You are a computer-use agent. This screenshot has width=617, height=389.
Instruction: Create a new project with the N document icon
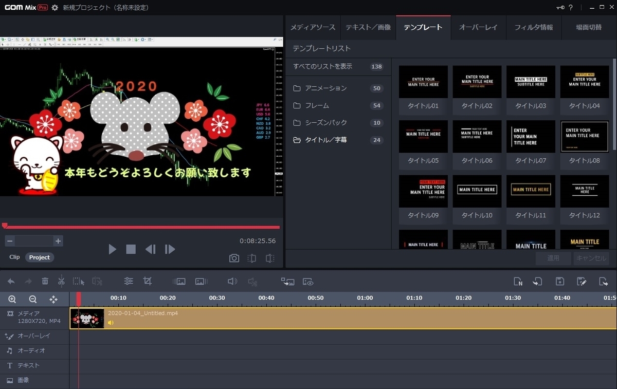(518, 281)
